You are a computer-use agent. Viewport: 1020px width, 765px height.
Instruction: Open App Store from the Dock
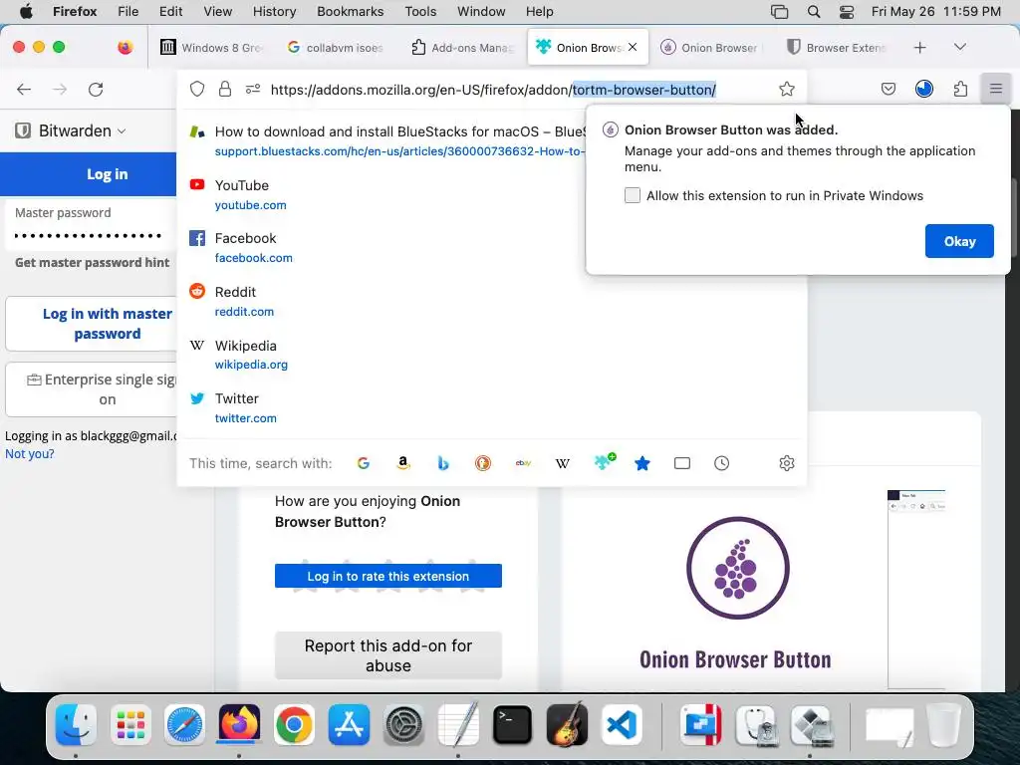[x=349, y=725]
